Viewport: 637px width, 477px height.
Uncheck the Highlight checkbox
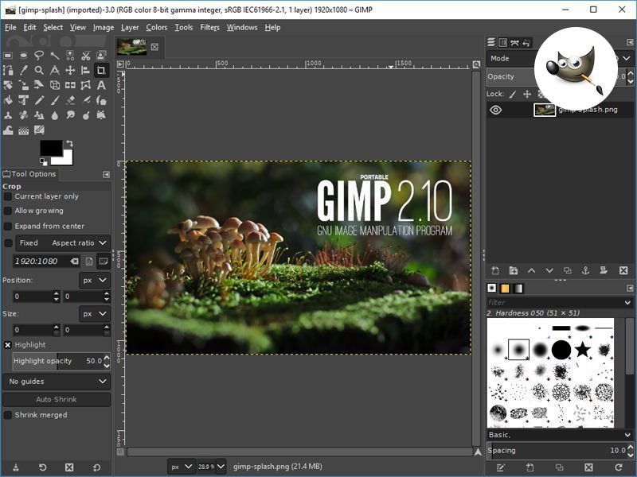tap(8, 345)
